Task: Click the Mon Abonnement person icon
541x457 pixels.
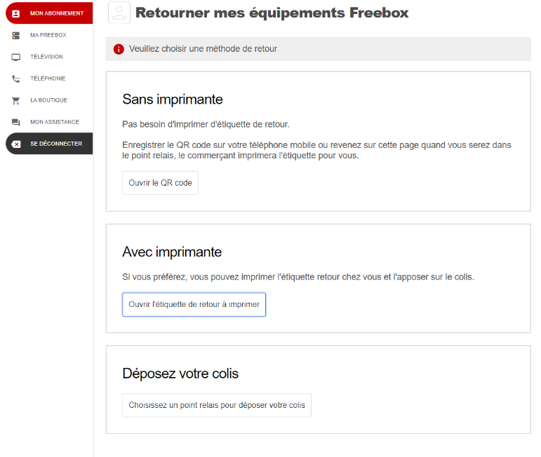Action: [x=16, y=13]
